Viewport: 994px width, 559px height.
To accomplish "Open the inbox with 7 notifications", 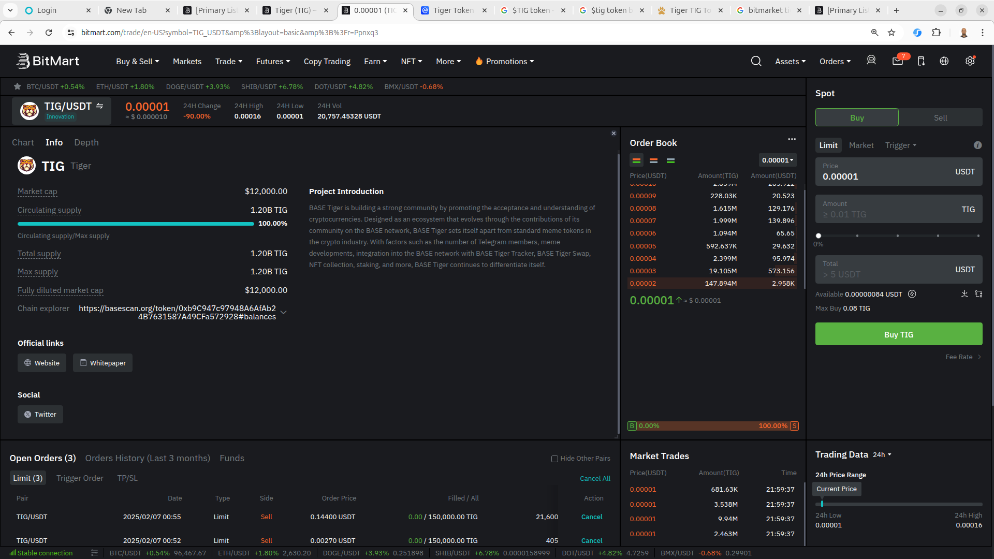I will pos(898,61).
